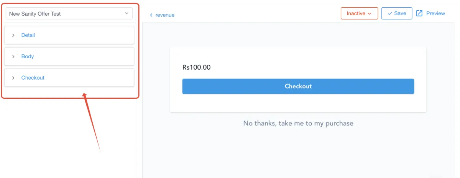Screen dimensions: 460x178
Task: Select the Rs100.00 price text
Action: tap(197, 67)
